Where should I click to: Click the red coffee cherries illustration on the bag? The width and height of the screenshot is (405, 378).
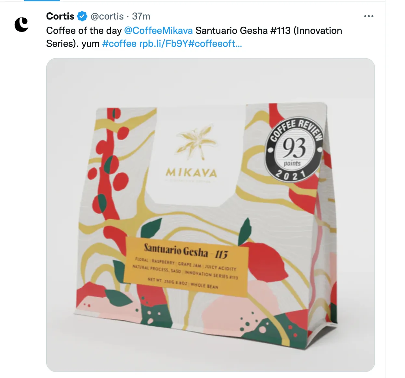[x=110, y=163]
